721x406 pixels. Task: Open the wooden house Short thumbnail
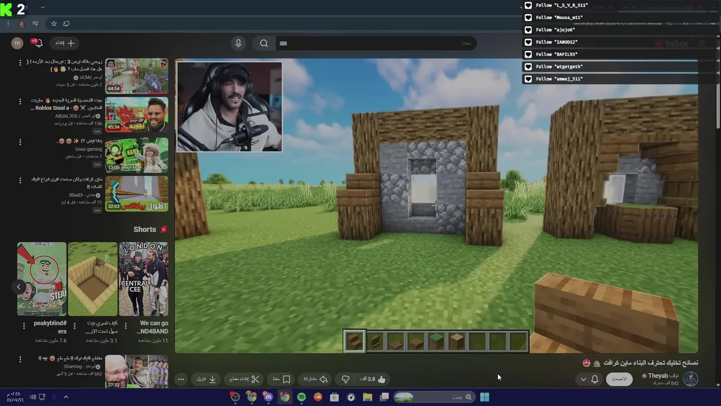click(x=93, y=279)
